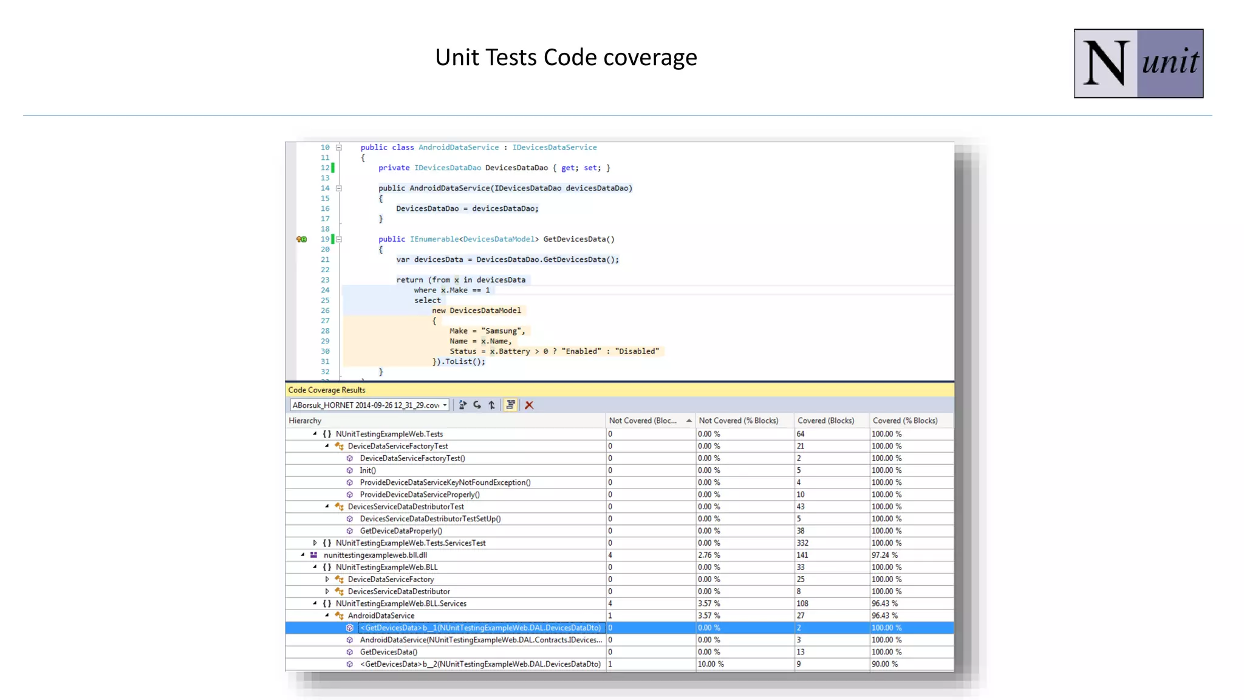The width and height of the screenshot is (1244, 700).
Task: Click the 10.00 % not covered cell
Action: 745,664
